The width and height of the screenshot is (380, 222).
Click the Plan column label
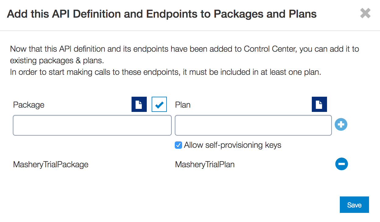183,105
